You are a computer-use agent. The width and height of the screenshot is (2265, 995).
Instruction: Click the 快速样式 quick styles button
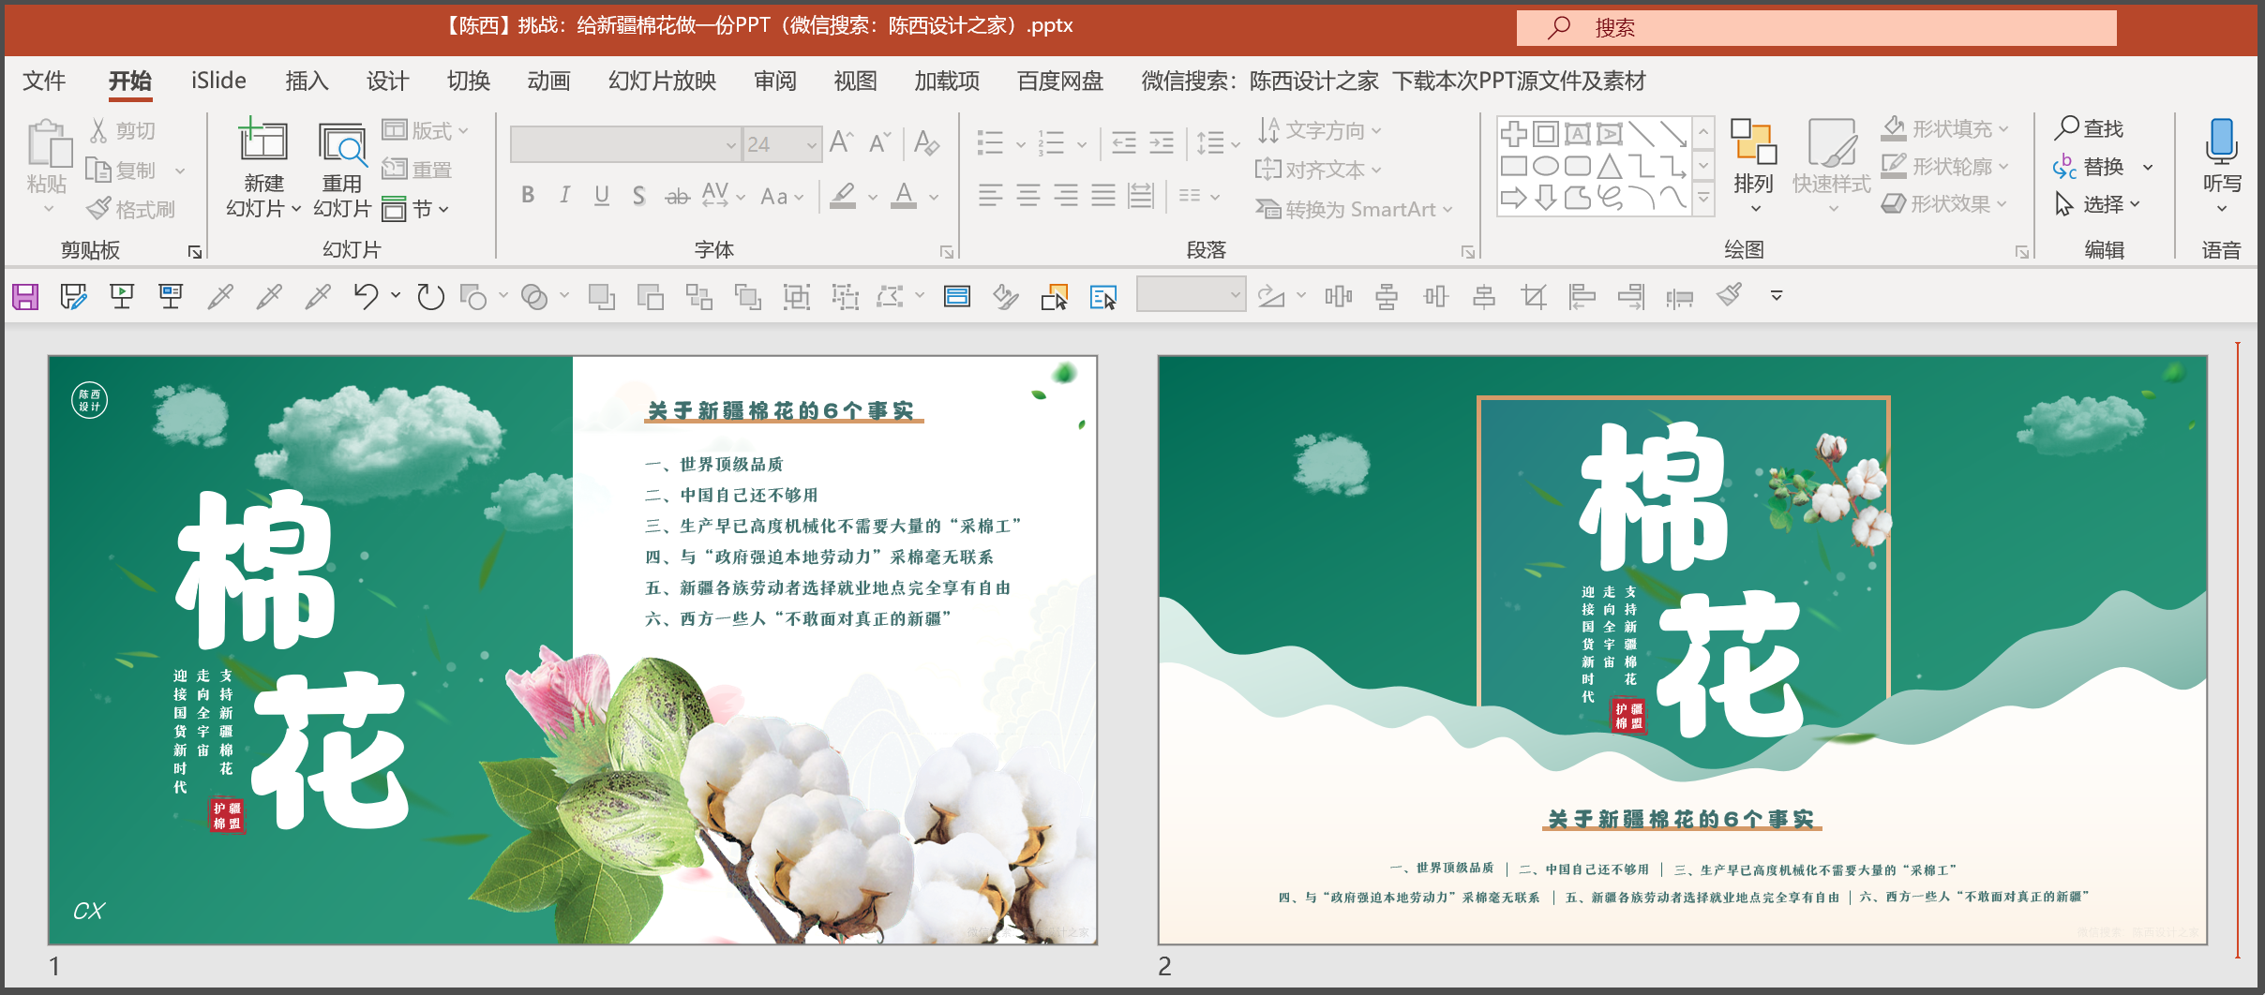tap(1832, 166)
